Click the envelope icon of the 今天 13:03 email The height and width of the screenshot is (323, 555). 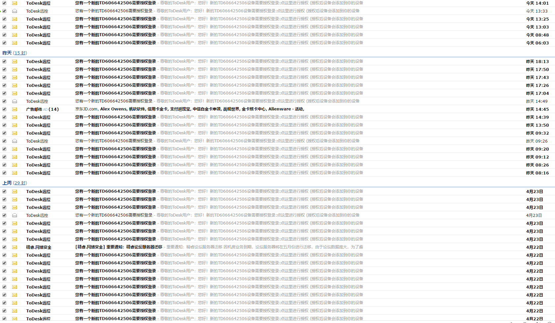(15, 27)
